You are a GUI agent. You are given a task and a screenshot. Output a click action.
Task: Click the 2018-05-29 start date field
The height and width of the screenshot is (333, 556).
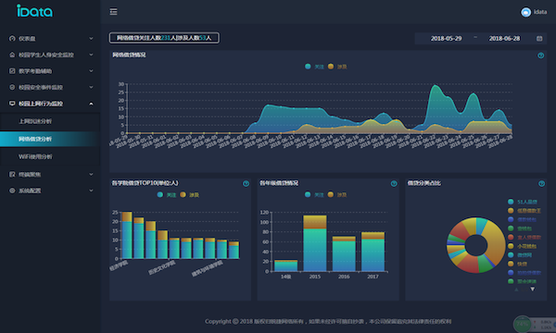coord(446,38)
